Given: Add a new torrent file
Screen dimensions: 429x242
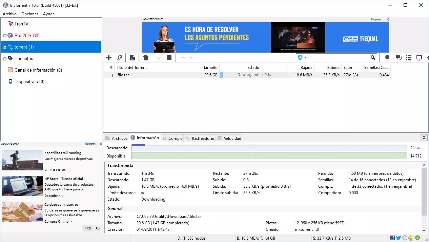Looking at the screenshot, I should tap(108, 58).
